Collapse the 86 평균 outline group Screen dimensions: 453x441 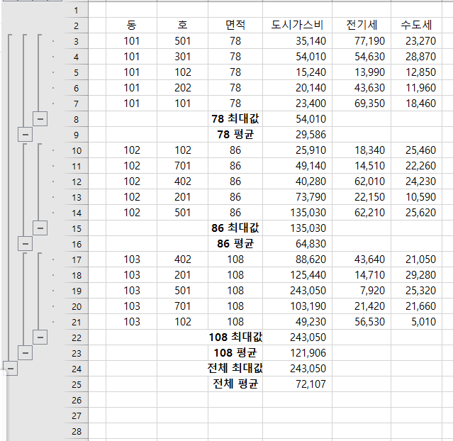coord(25,244)
